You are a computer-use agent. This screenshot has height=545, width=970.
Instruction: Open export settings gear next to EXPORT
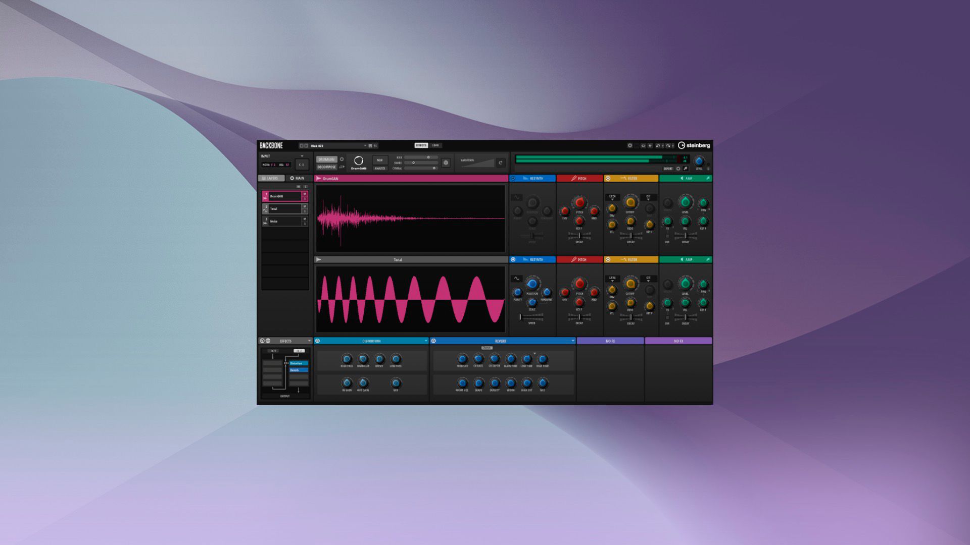(678, 169)
